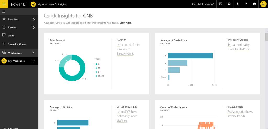Click the H bar in Average of DealerPrice
Viewport: 268px width, 129px height.
point(190,56)
